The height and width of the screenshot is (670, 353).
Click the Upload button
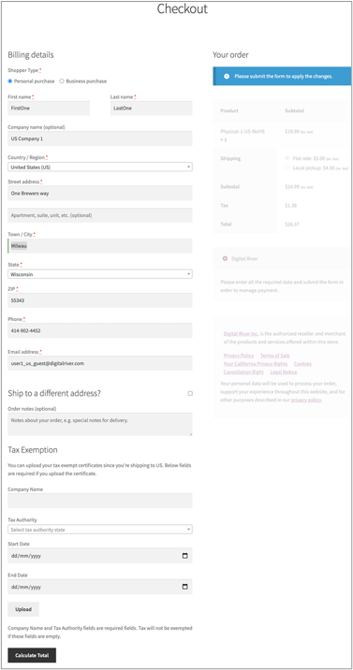point(23,609)
